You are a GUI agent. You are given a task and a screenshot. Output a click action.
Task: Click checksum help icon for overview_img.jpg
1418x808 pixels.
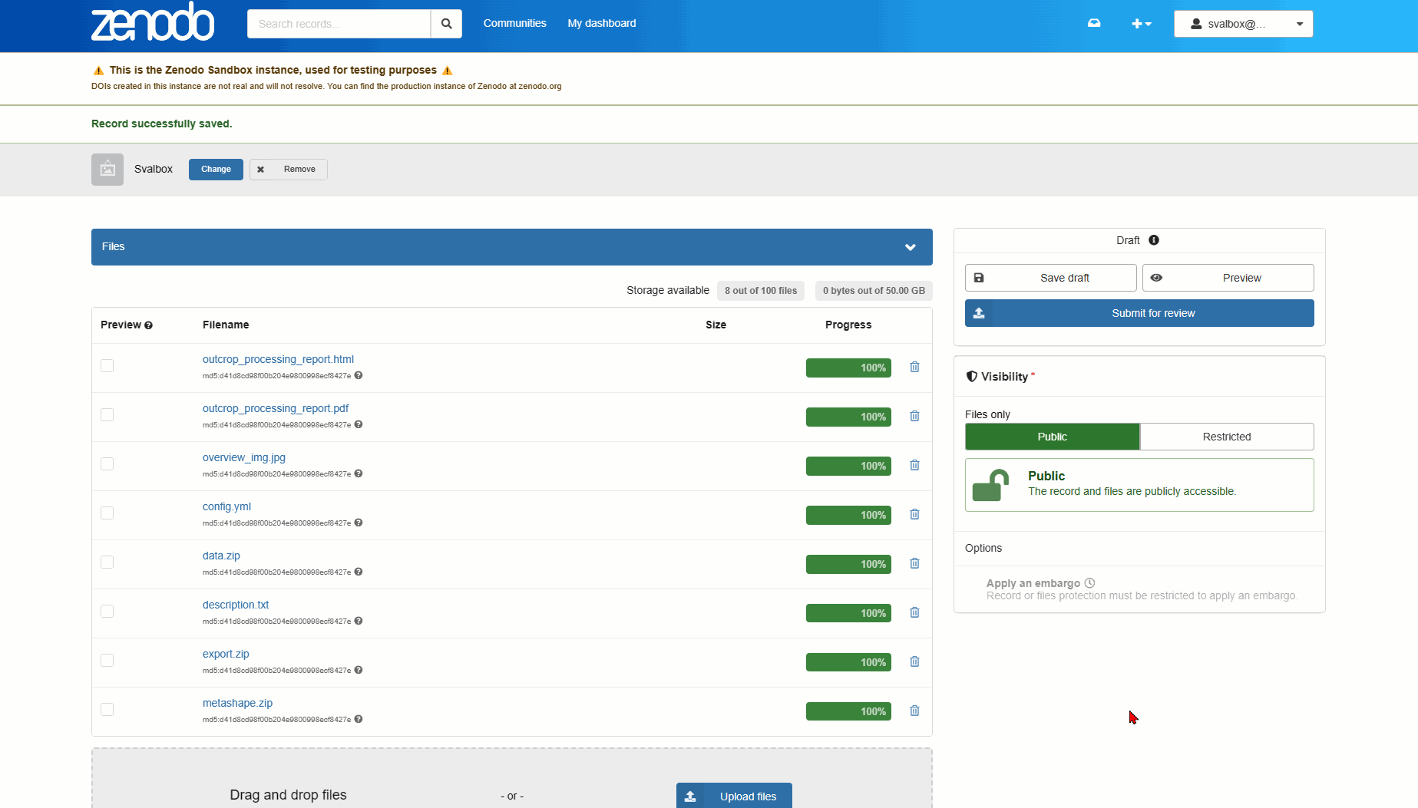pyautogui.click(x=359, y=473)
